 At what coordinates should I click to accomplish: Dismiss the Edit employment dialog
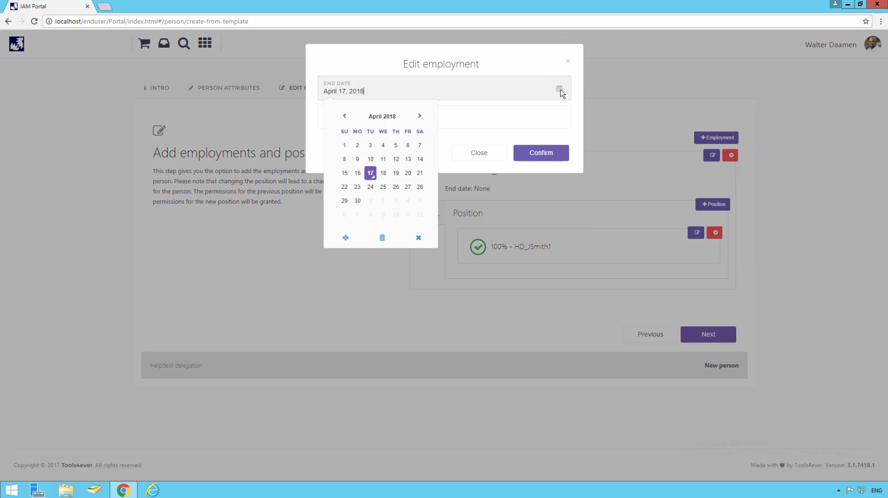pos(568,61)
